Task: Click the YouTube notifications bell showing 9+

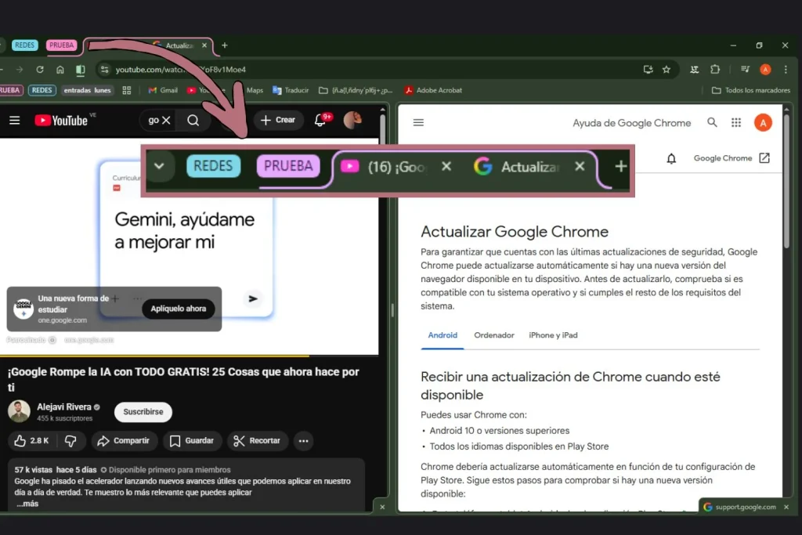Action: pos(320,120)
